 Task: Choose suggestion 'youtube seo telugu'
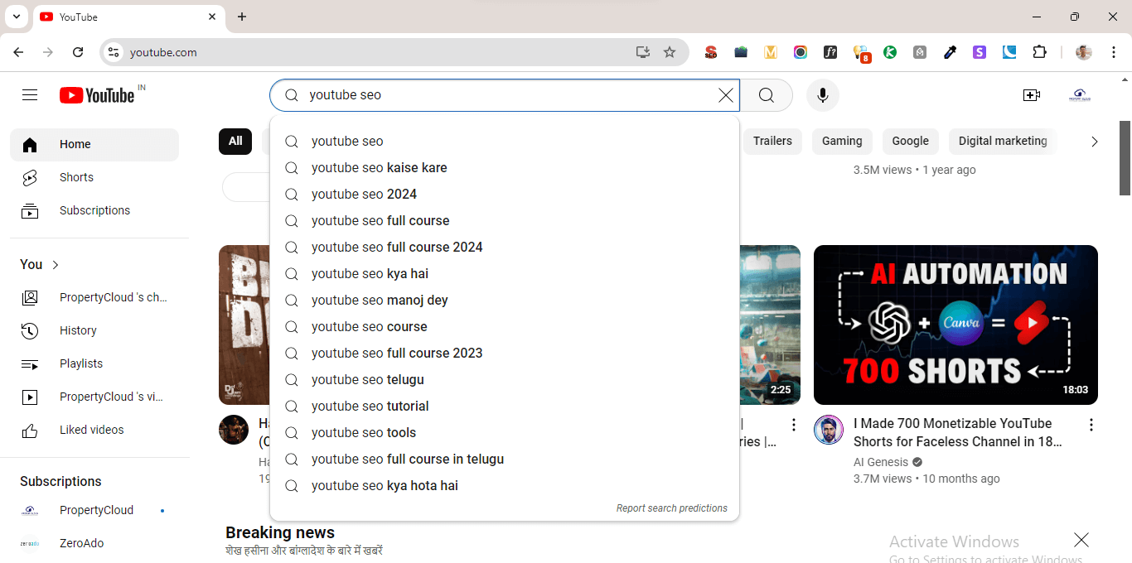(x=505, y=380)
